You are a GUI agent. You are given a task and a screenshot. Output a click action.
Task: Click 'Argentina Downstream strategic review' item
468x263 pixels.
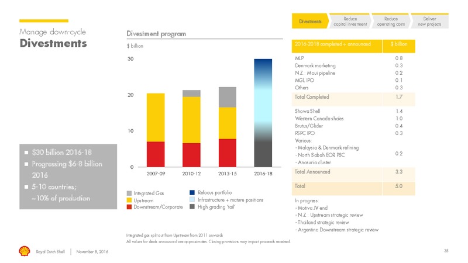(337, 230)
